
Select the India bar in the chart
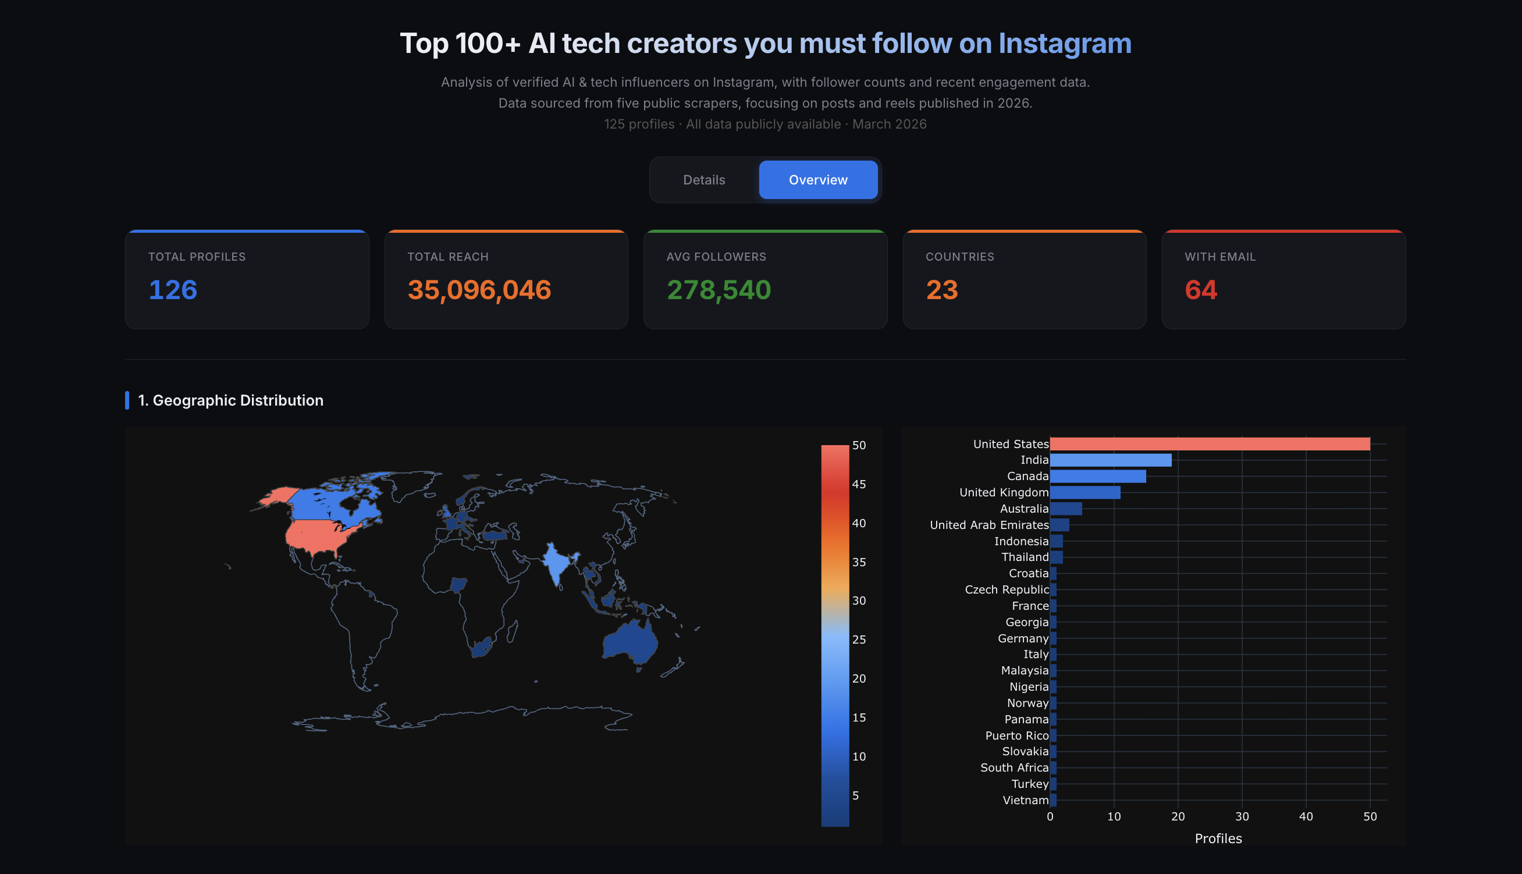[1110, 460]
